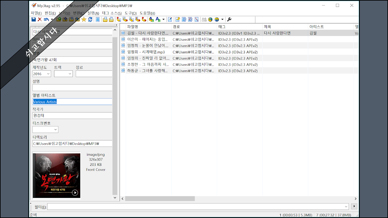This screenshot has height=218, width=388.
Task: Sort by the 아티스트 column header
Action: [331, 27]
